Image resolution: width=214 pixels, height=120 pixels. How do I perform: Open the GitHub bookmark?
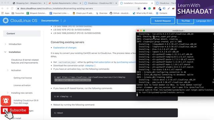[120, 13]
